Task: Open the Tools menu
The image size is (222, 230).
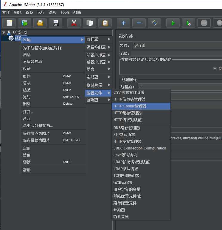Action: pyautogui.click(x=65, y=12)
